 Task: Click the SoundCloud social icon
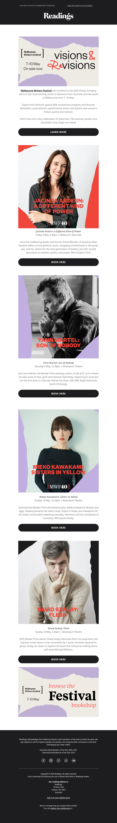pos(73,761)
